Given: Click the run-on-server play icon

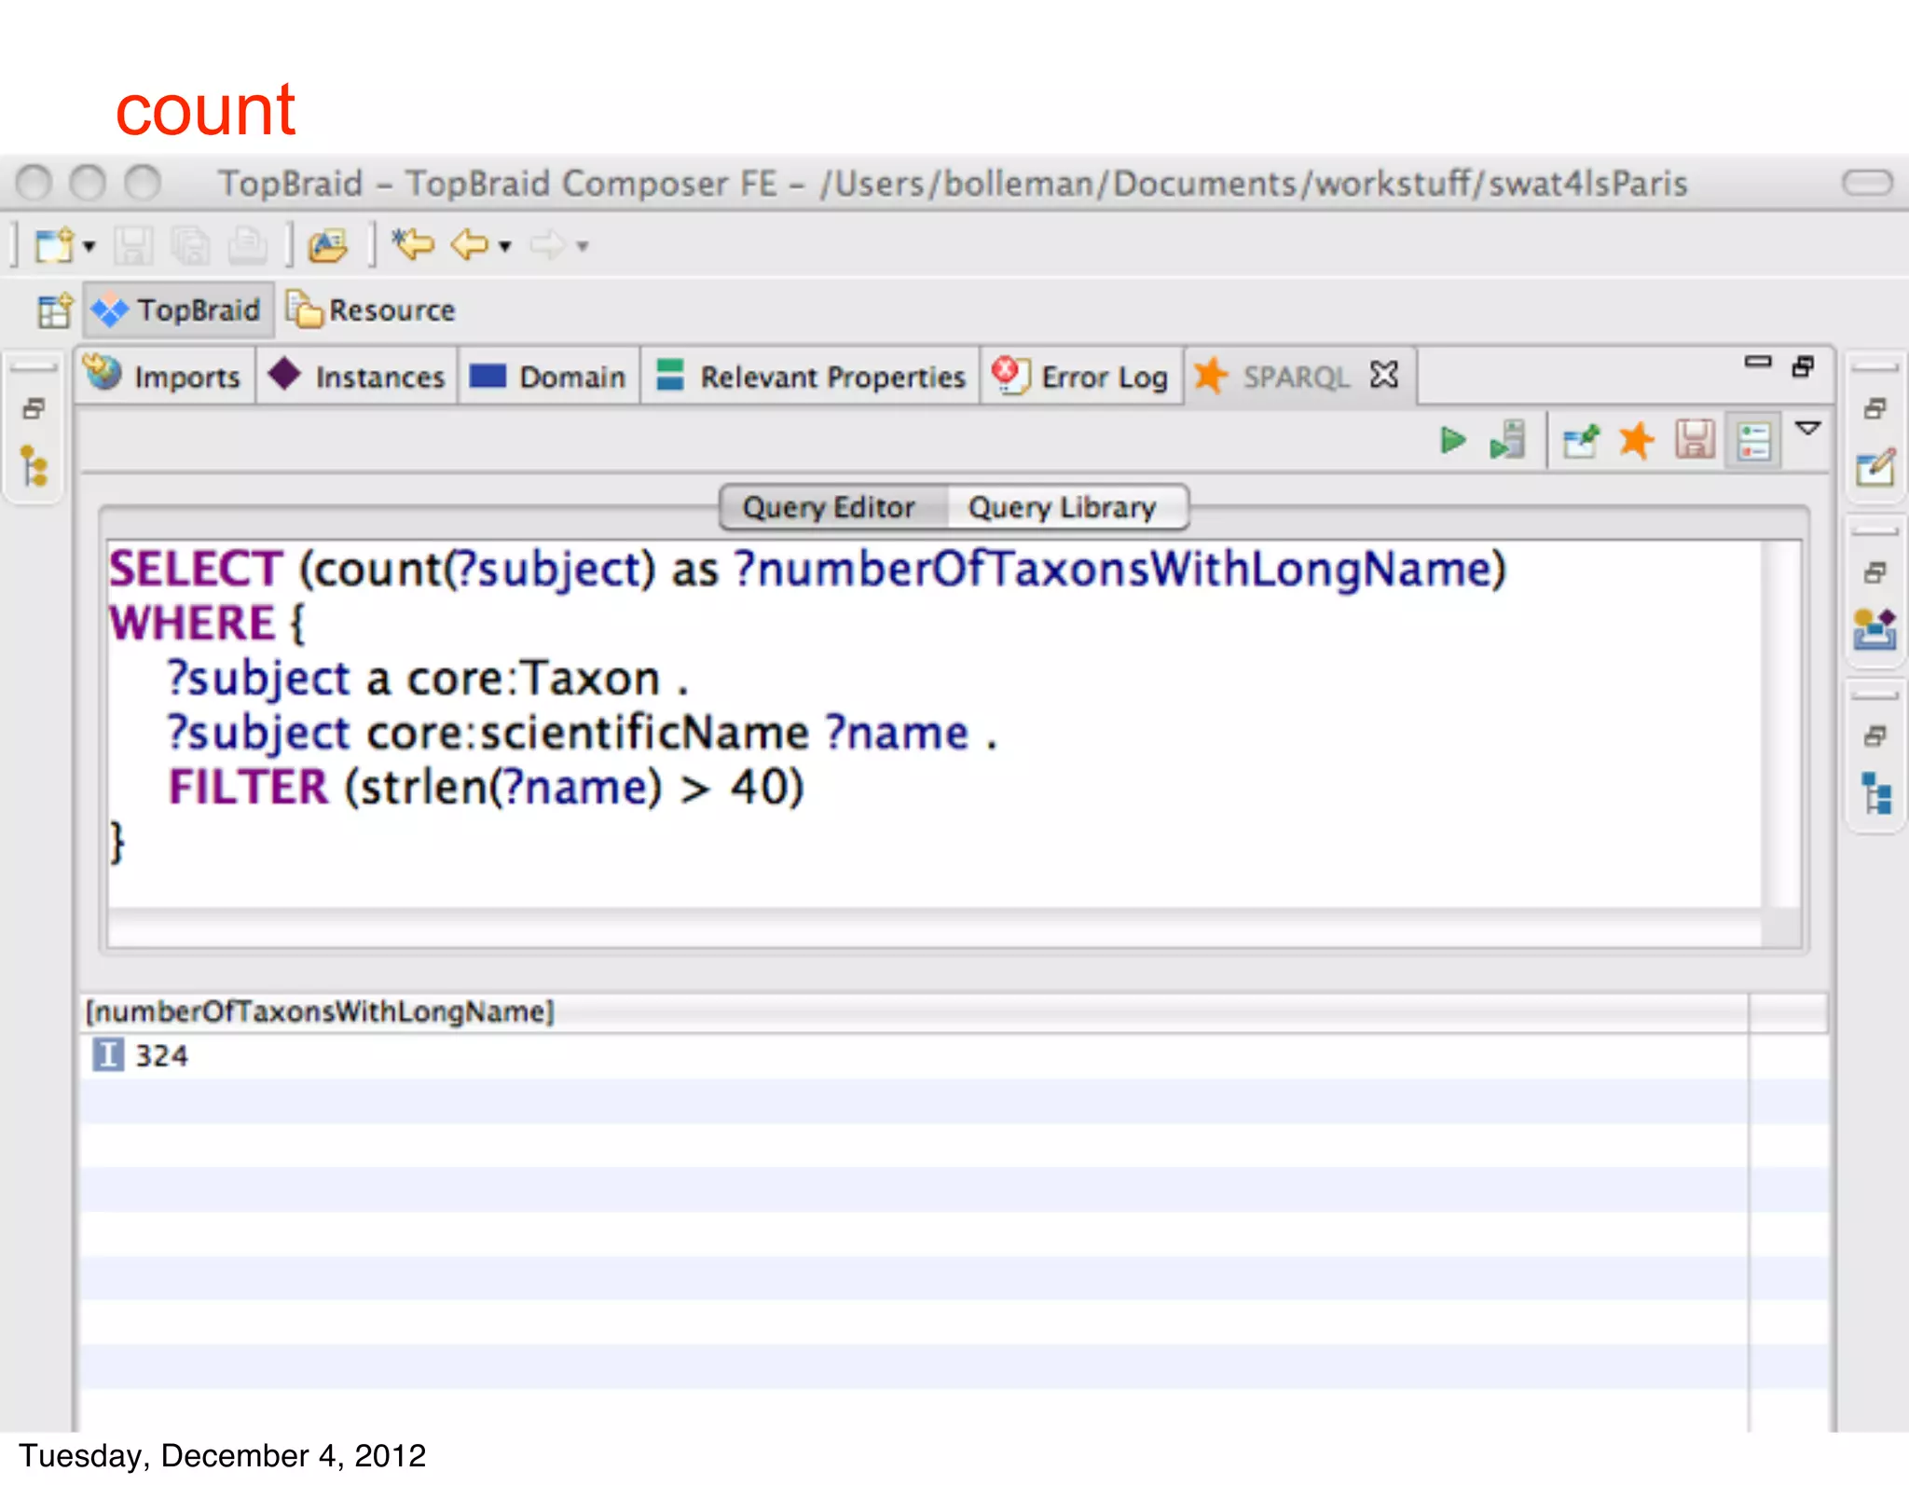Looking at the screenshot, I should click(1507, 440).
